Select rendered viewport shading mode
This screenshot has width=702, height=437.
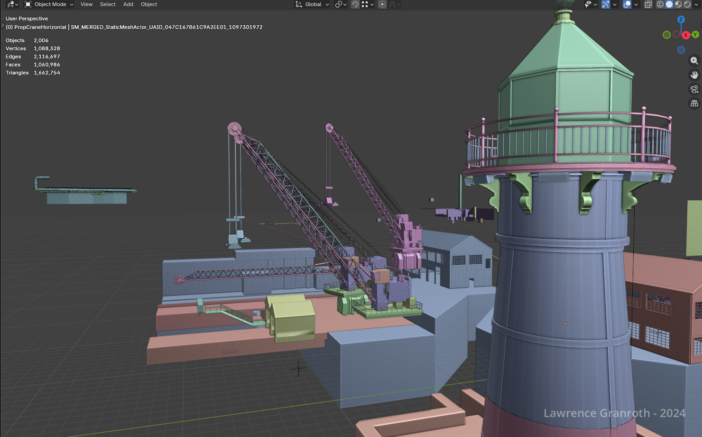tap(687, 4)
